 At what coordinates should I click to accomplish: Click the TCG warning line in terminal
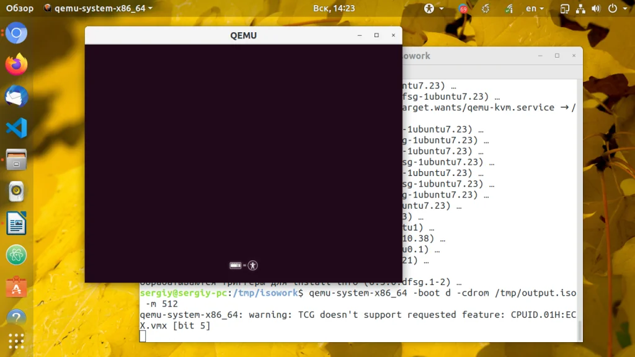coord(358,315)
